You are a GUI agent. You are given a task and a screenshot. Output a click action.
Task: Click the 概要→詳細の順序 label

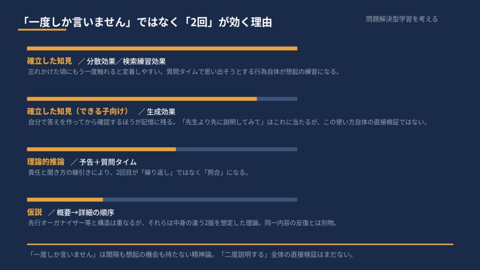pyautogui.click(x=85, y=212)
